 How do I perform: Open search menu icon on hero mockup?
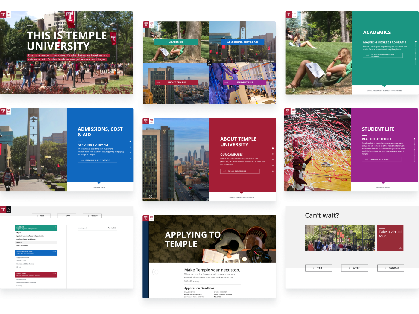[x=9, y=14]
